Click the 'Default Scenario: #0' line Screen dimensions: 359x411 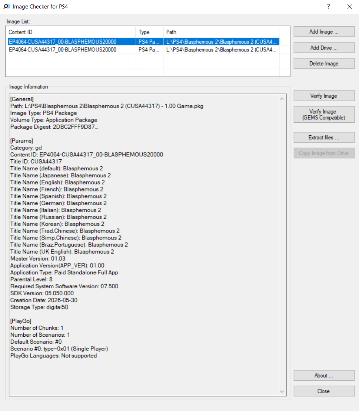[x=36, y=342]
